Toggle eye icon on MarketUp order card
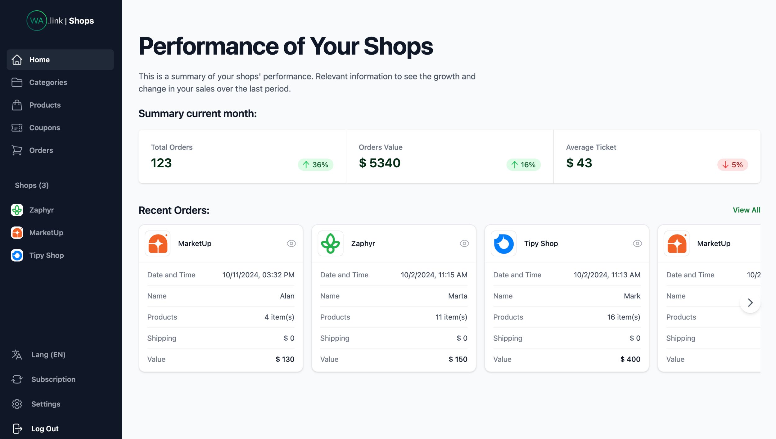The height and width of the screenshot is (439, 776). click(x=291, y=244)
